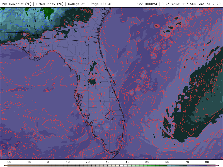Click the 73 dewpoint value in southeast Florida

pyautogui.click(x=123, y=121)
